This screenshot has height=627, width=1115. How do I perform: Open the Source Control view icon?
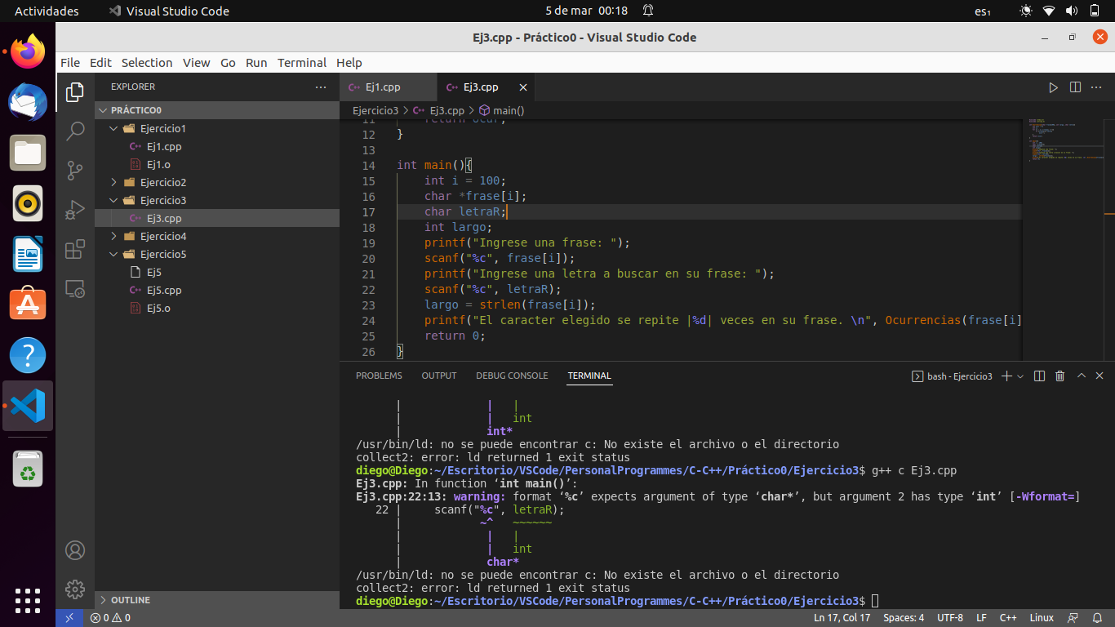tap(75, 170)
